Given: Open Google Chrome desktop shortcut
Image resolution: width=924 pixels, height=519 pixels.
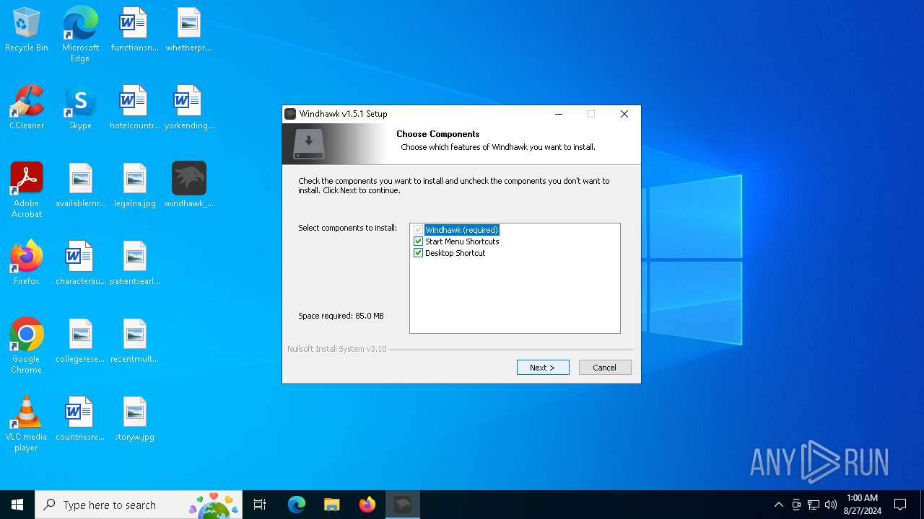Looking at the screenshot, I should click(27, 346).
